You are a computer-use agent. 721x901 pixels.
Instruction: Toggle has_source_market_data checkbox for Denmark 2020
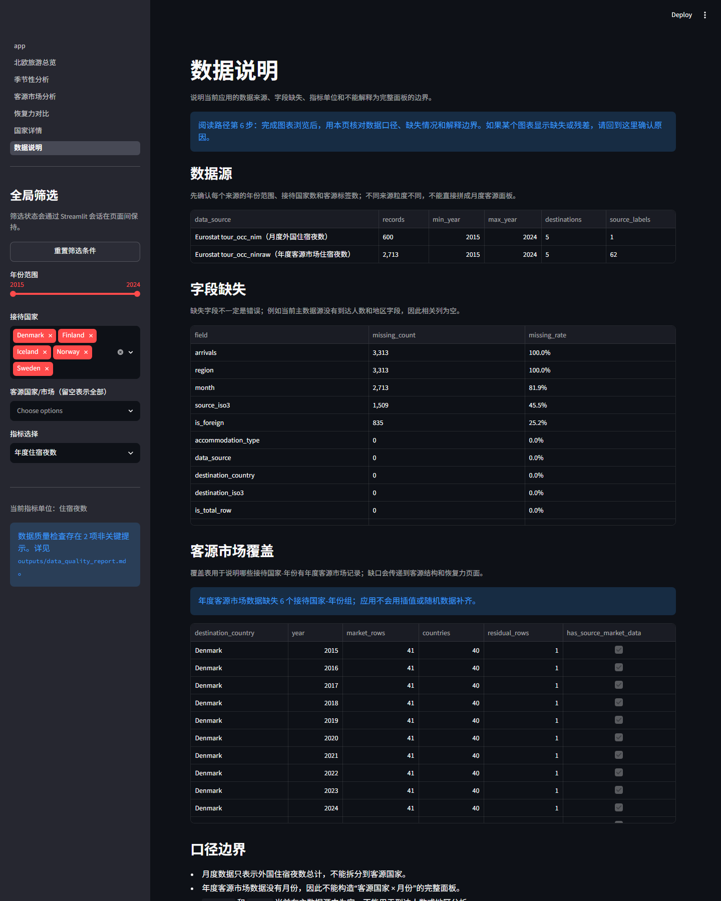tap(619, 737)
